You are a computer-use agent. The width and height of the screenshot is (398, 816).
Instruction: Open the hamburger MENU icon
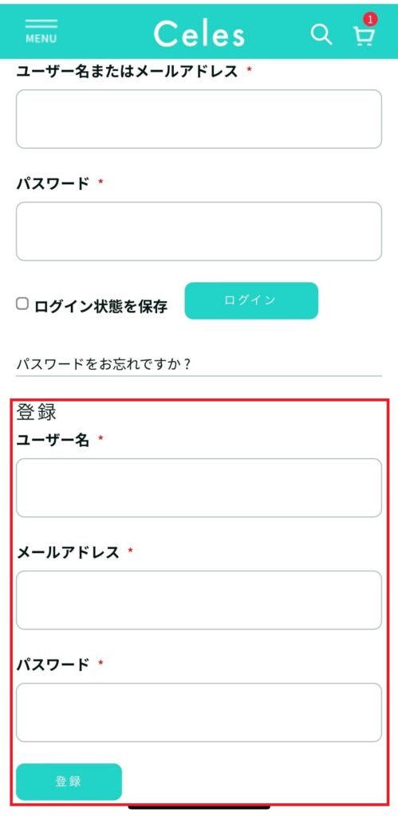[41, 31]
